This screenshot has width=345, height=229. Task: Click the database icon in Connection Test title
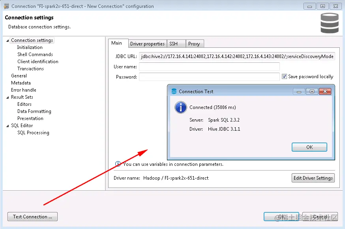click(174, 91)
